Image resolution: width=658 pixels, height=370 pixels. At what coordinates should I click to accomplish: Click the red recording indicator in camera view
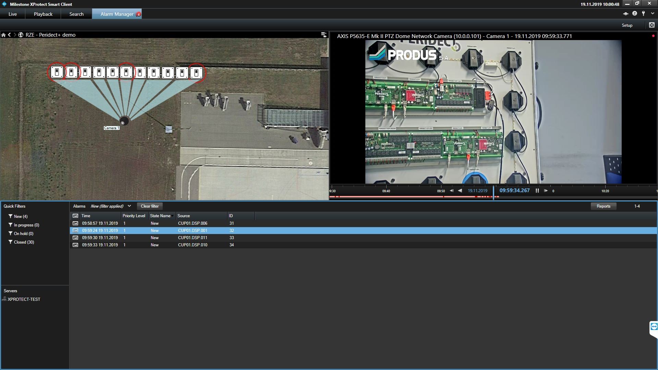653,36
